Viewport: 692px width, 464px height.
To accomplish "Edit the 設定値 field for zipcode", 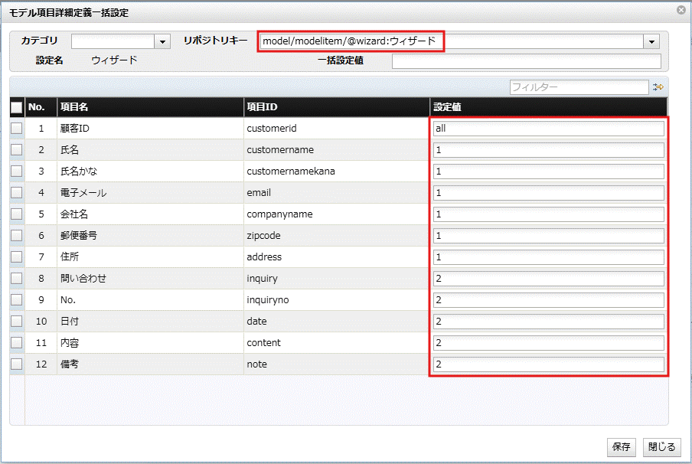I will coord(549,236).
